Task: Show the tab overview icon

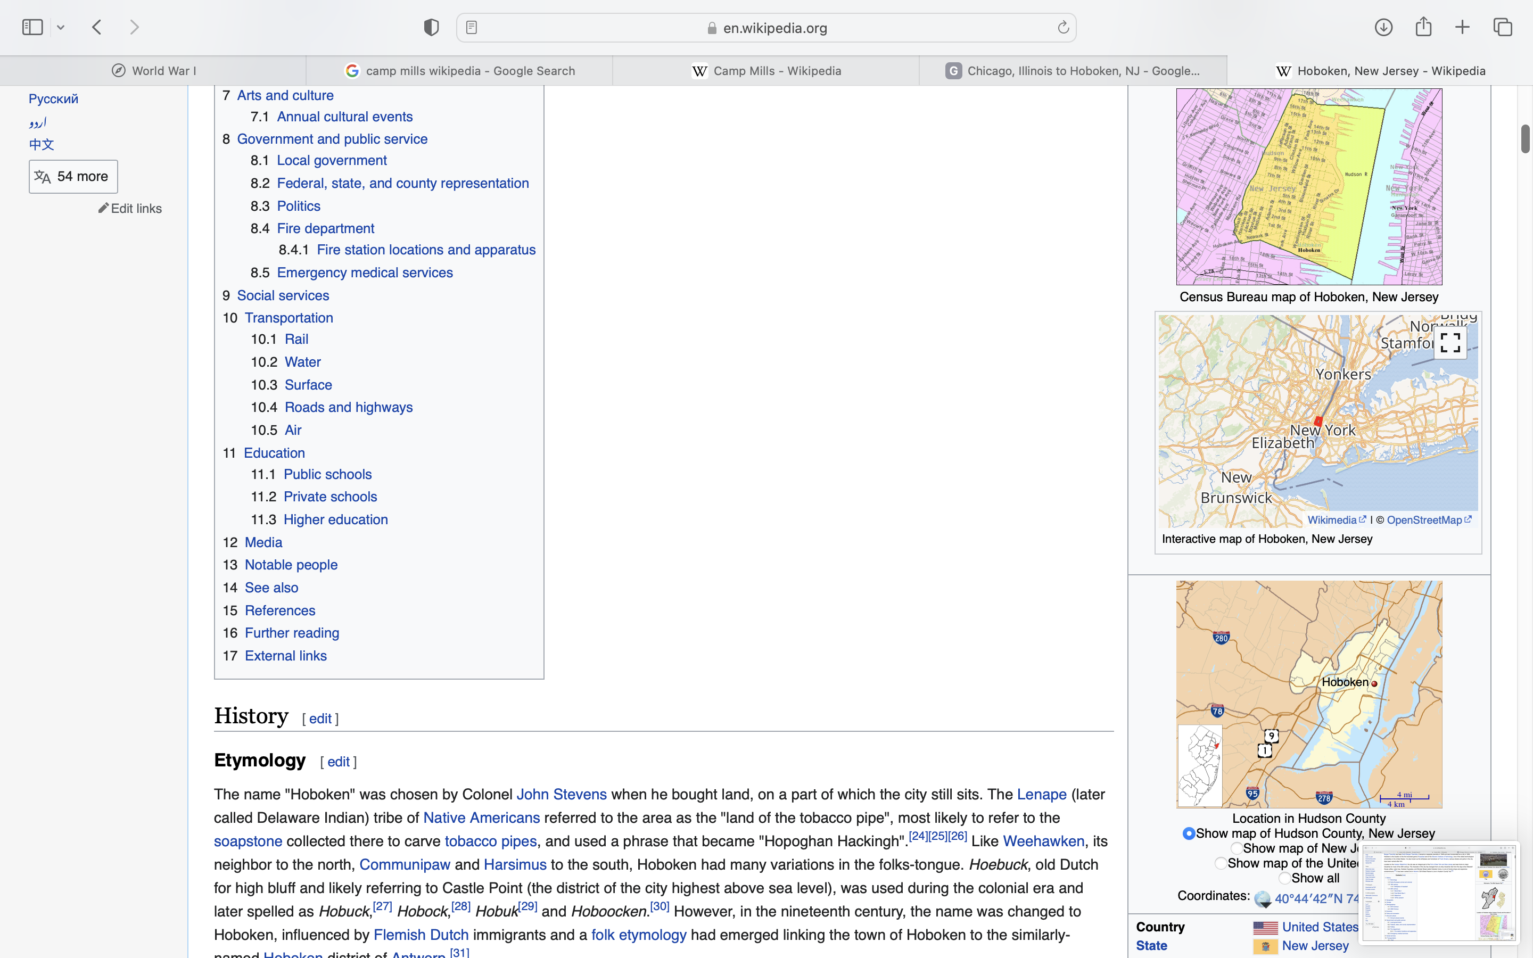Action: (x=1503, y=27)
